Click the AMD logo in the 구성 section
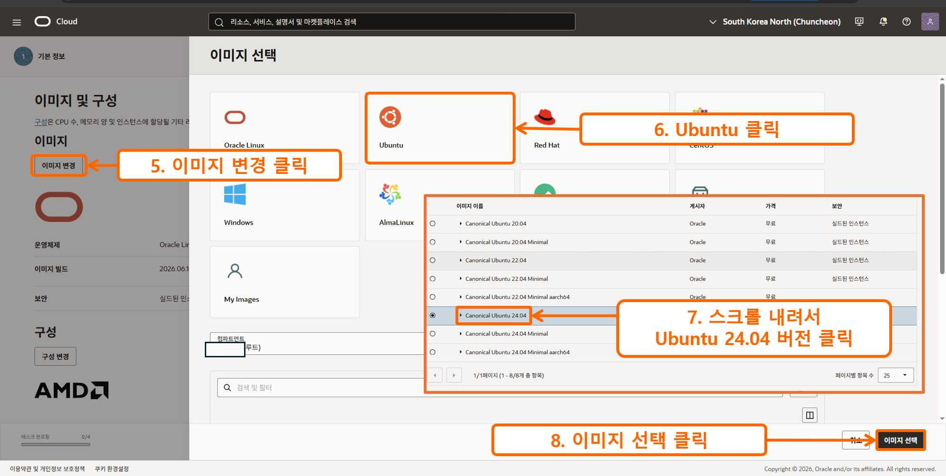Image resolution: width=946 pixels, height=476 pixels. pyautogui.click(x=71, y=390)
